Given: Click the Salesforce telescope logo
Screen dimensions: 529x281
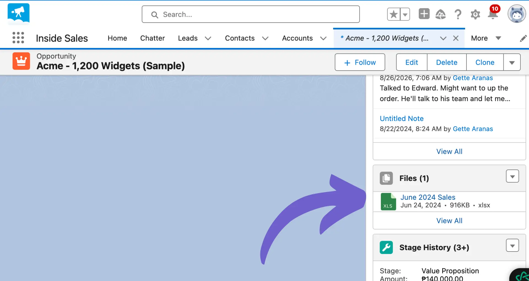Looking at the screenshot, I should click(18, 13).
